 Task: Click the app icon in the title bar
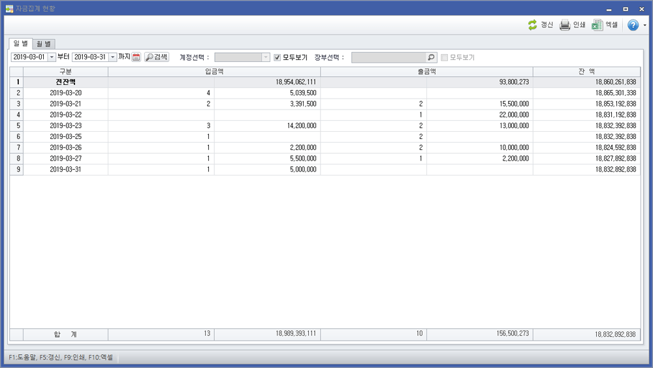(9, 8)
